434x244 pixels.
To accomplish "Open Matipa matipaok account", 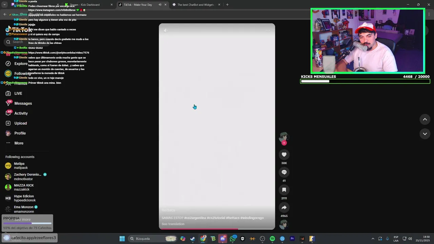I will 27,166.
